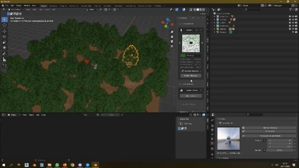Click the Select Box icon in Active Tool

tap(181, 124)
